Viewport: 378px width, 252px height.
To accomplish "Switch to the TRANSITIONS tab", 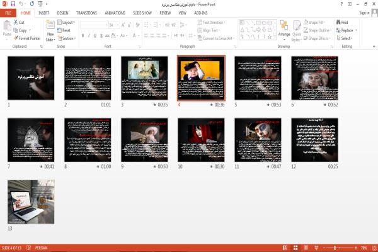I will (x=86, y=13).
